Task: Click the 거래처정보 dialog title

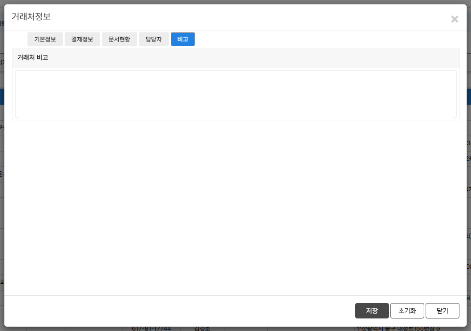Action: (x=31, y=16)
